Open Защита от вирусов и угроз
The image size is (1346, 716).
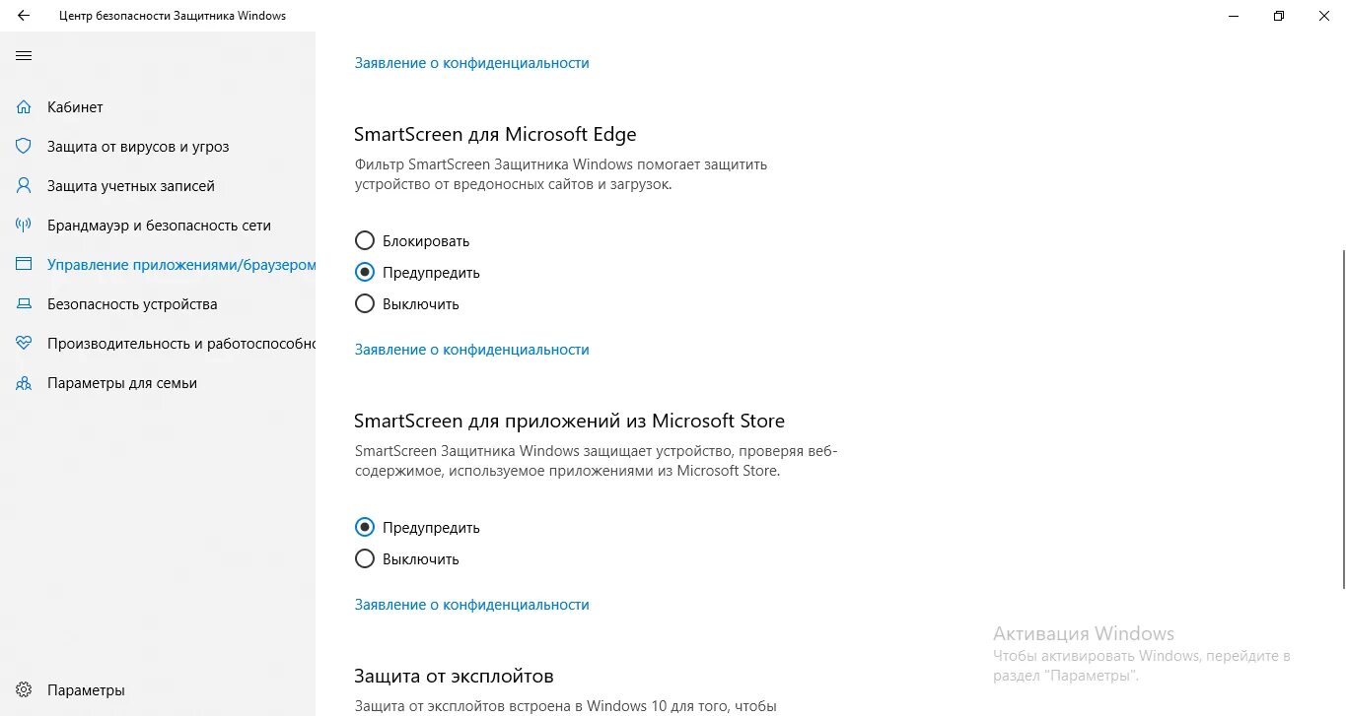(x=138, y=147)
